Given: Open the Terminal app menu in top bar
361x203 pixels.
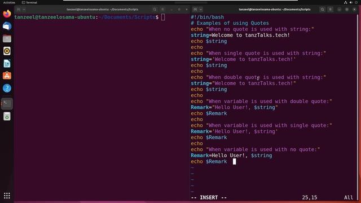Looking at the screenshot, I should pos(29,2).
